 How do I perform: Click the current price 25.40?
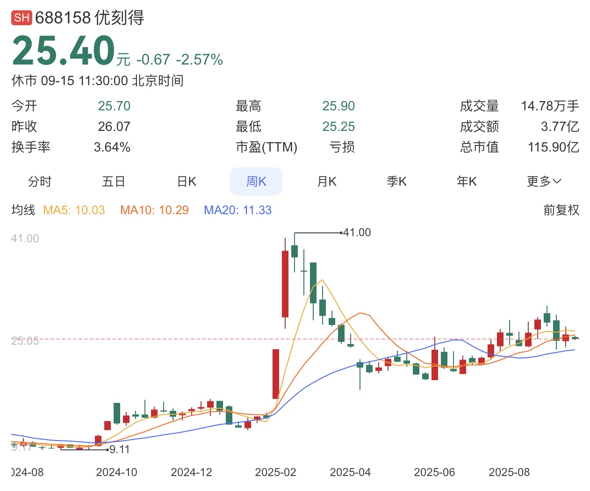point(63,51)
